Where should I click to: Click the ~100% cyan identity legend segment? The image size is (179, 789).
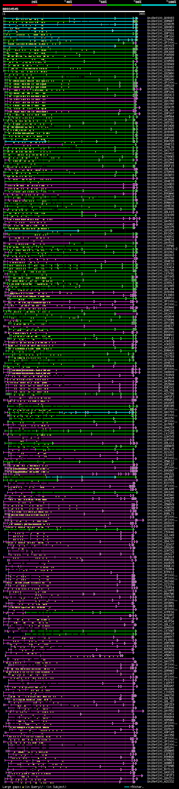click(x=159, y=5)
